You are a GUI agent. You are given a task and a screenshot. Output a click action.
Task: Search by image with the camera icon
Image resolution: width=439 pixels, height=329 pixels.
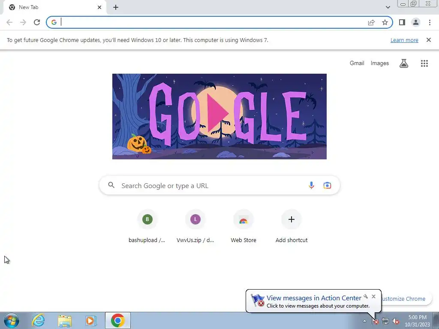coord(327,185)
